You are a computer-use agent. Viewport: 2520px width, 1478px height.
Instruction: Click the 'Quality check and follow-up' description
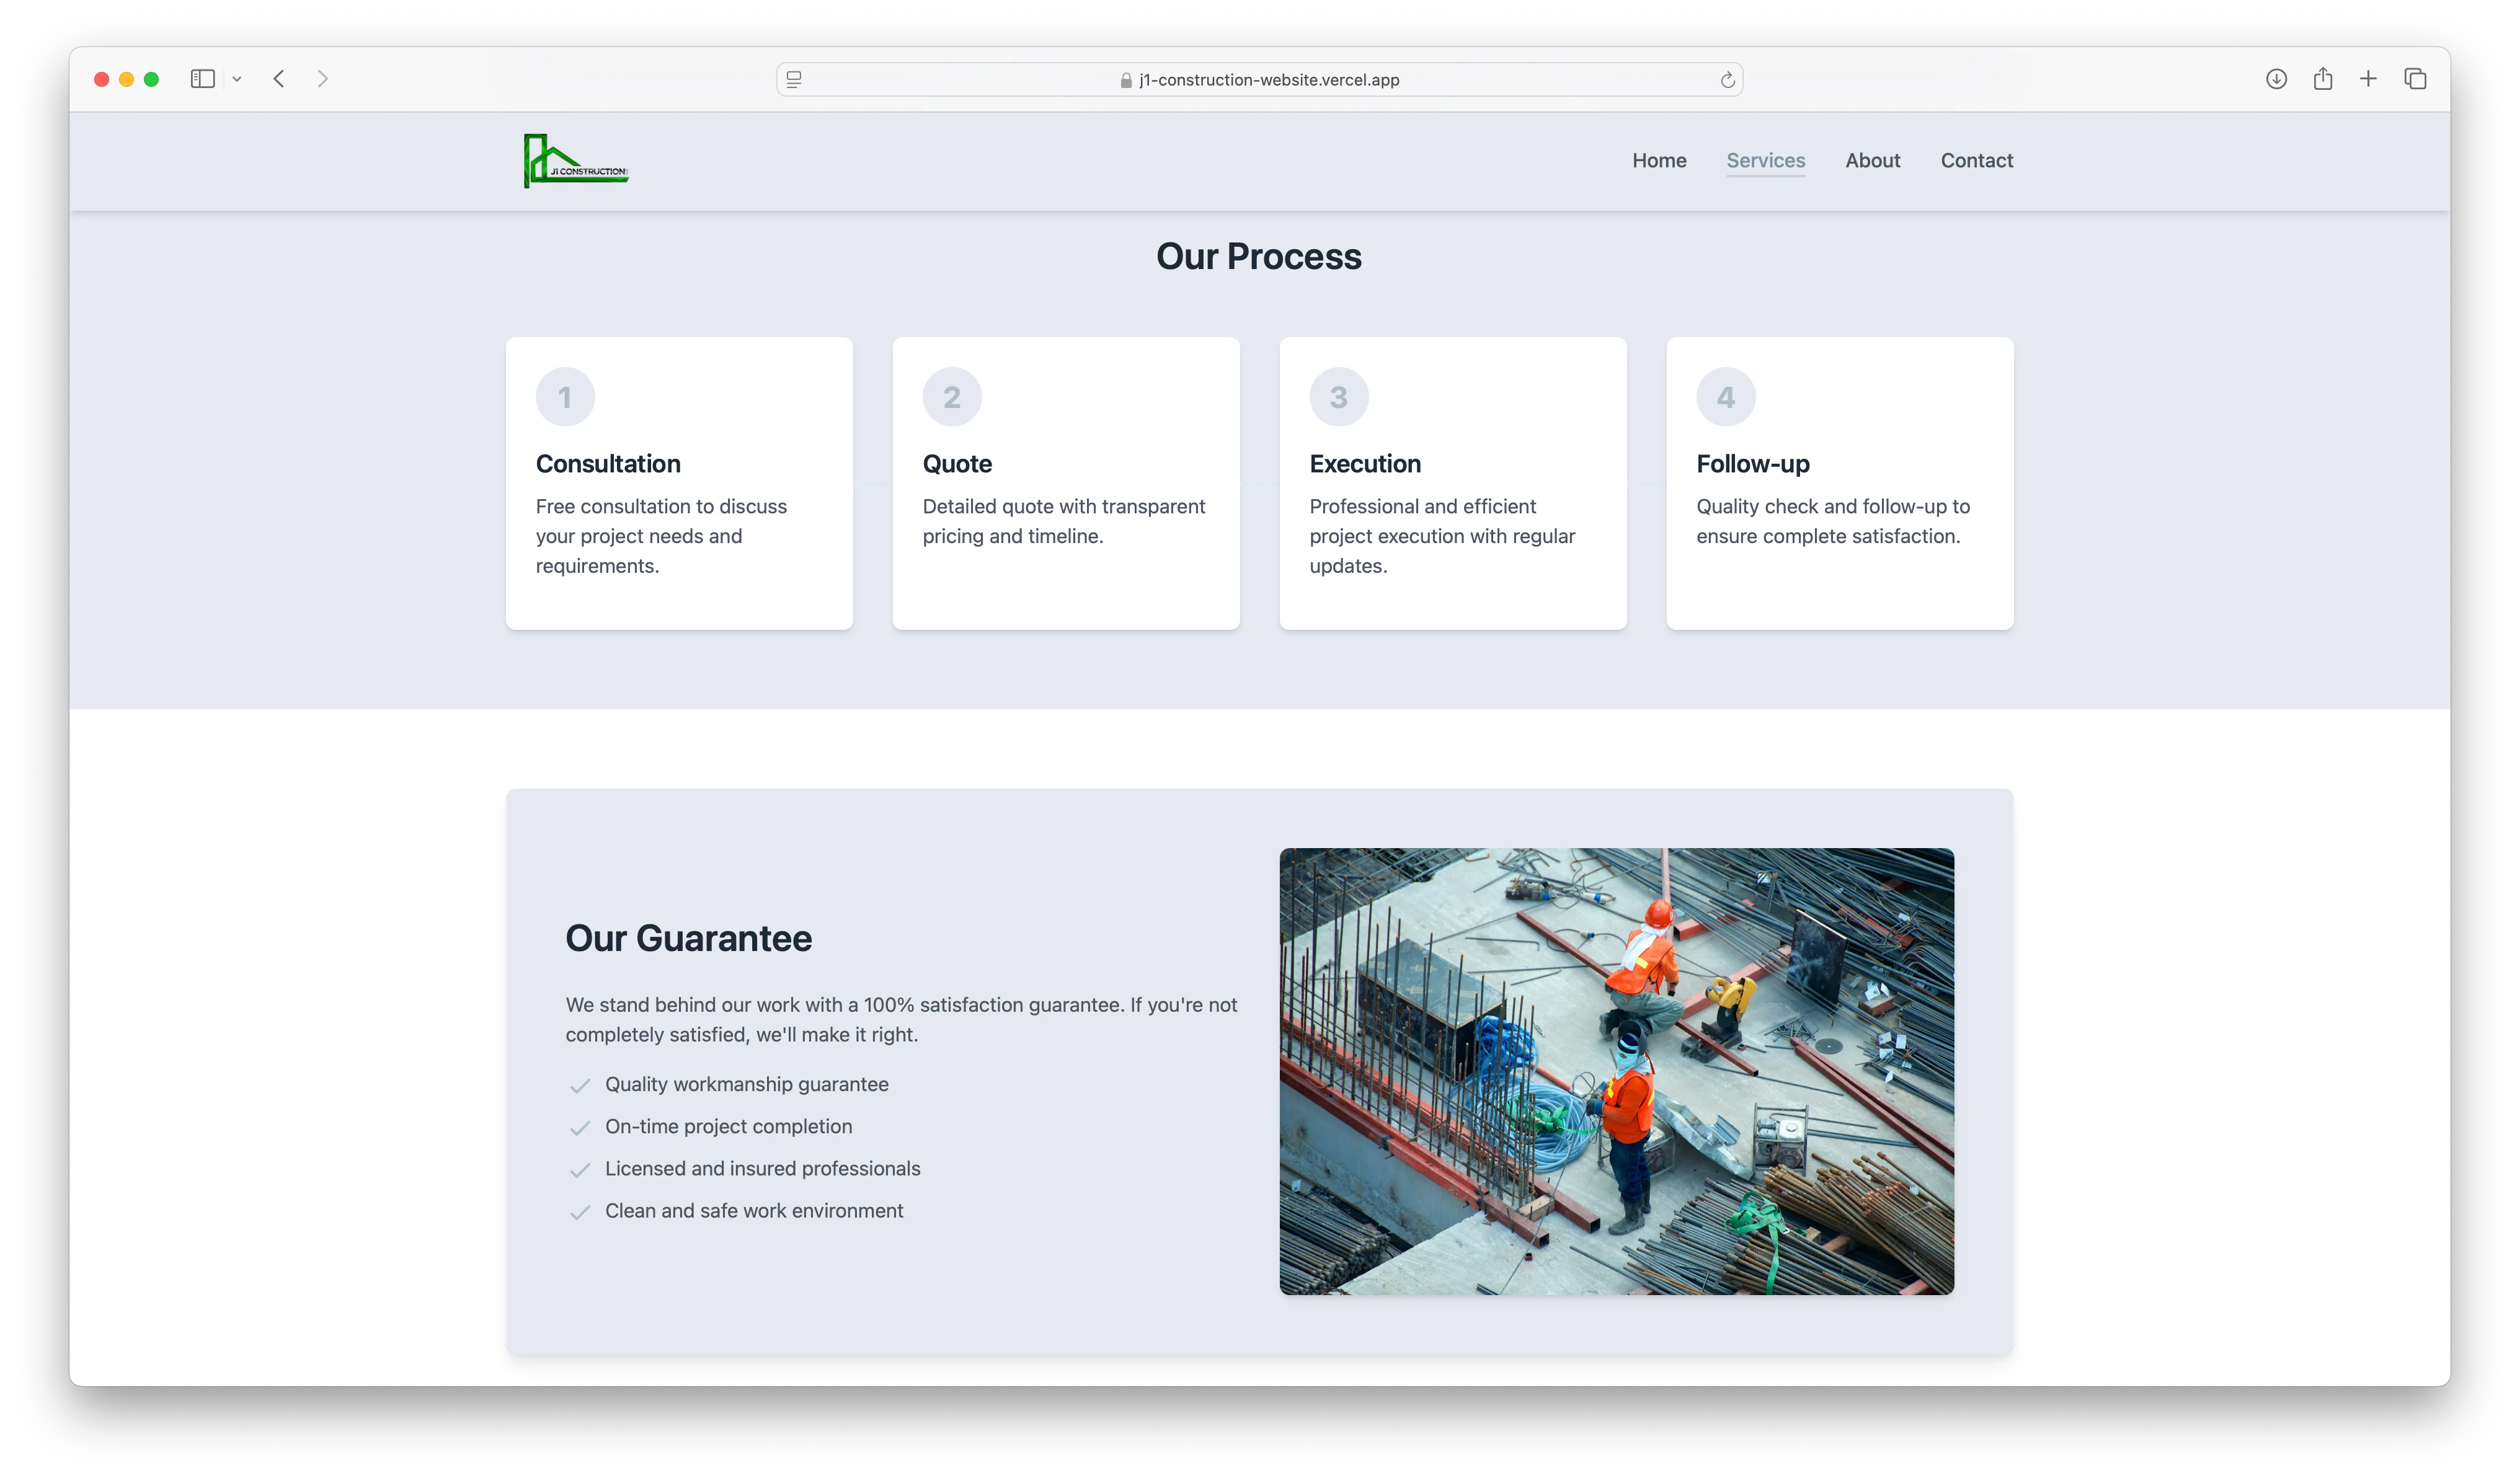click(x=1833, y=521)
